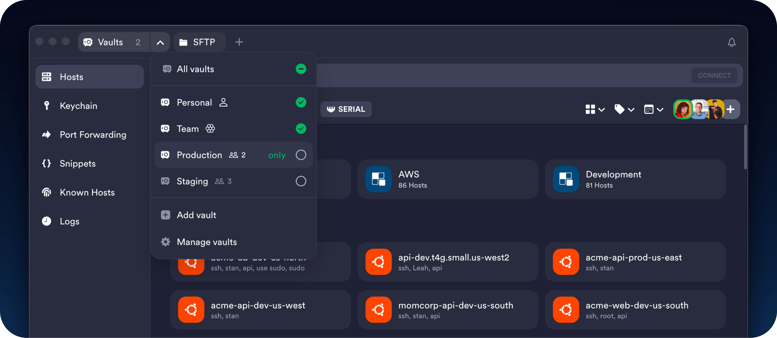Uncheck the Personal vault checkbox
The width and height of the screenshot is (777, 338).
click(x=300, y=102)
